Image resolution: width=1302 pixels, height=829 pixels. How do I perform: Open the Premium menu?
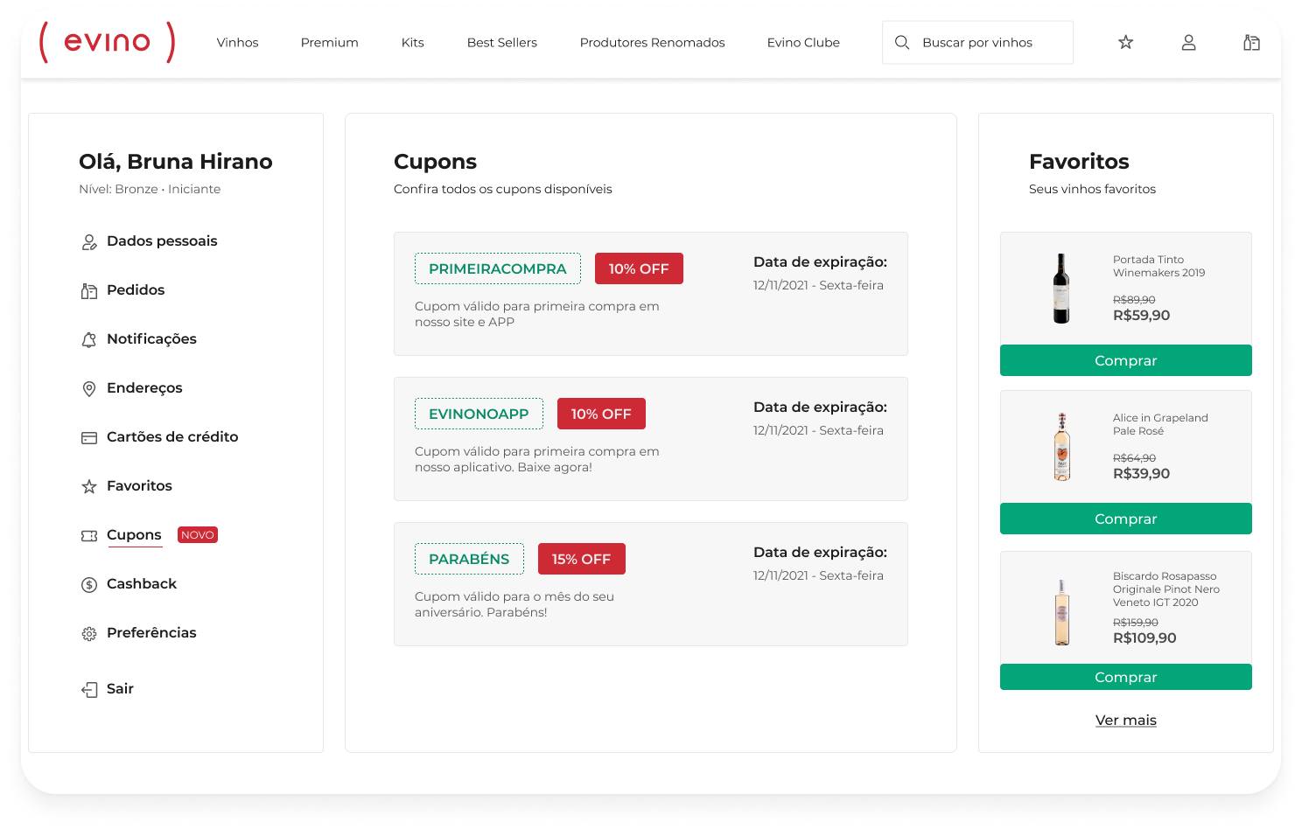click(x=330, y=42)
